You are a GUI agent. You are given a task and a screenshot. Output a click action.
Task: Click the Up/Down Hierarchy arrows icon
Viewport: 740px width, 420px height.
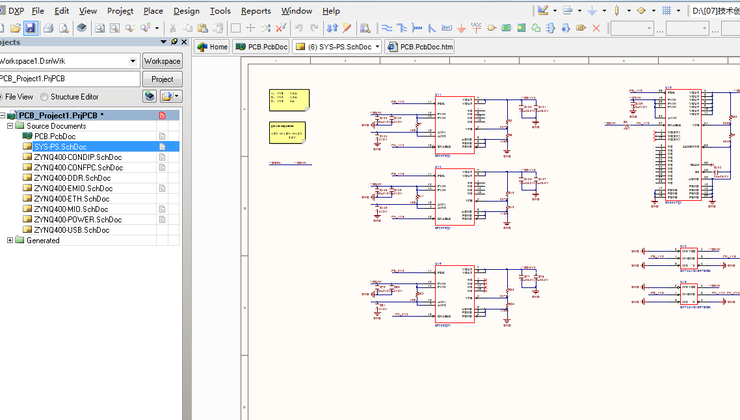click(332, 29)
